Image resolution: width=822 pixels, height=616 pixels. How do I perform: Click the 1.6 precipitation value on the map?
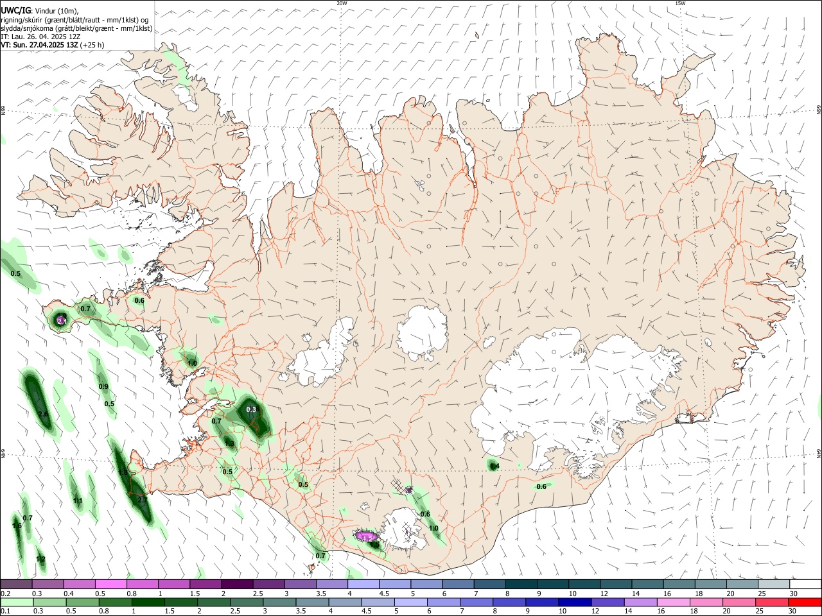point(17,526)
